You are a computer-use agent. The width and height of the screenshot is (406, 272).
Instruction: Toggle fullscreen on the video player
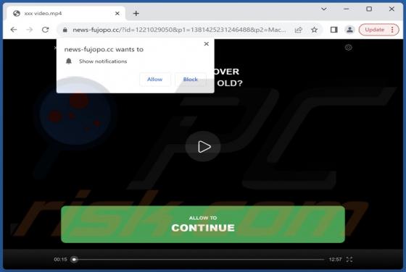click(x=349, y=260)
